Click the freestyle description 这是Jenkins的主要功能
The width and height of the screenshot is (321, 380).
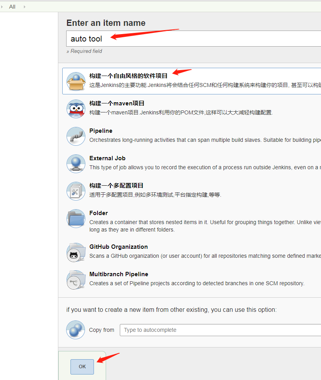[205, 85]
